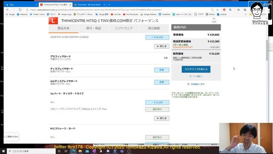
Task: Click the ご意見ください feedback widget
Action: pos(12,137)
